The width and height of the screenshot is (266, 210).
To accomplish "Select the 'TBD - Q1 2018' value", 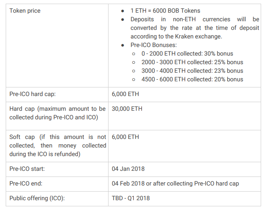I will pyautogui.click(x=131, y=198).
